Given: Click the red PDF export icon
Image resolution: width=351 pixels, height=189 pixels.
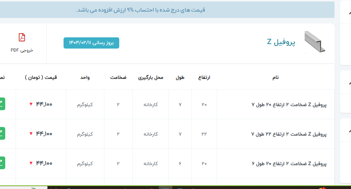Looking at the screenshot, I should [22, 37].
